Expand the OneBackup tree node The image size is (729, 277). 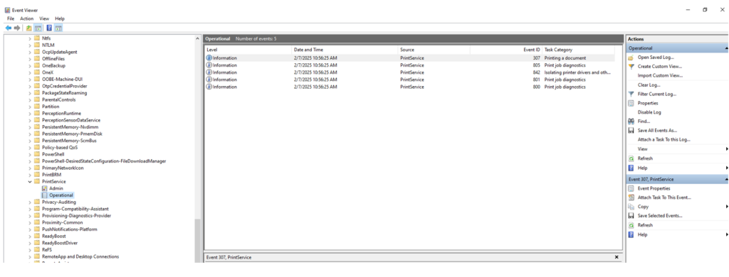[x=30, y=65]
